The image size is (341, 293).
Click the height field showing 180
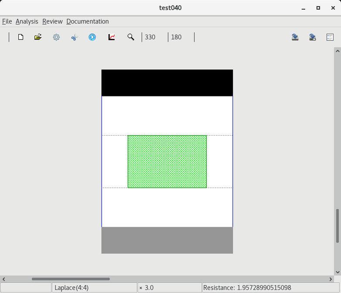coord(181,37)
